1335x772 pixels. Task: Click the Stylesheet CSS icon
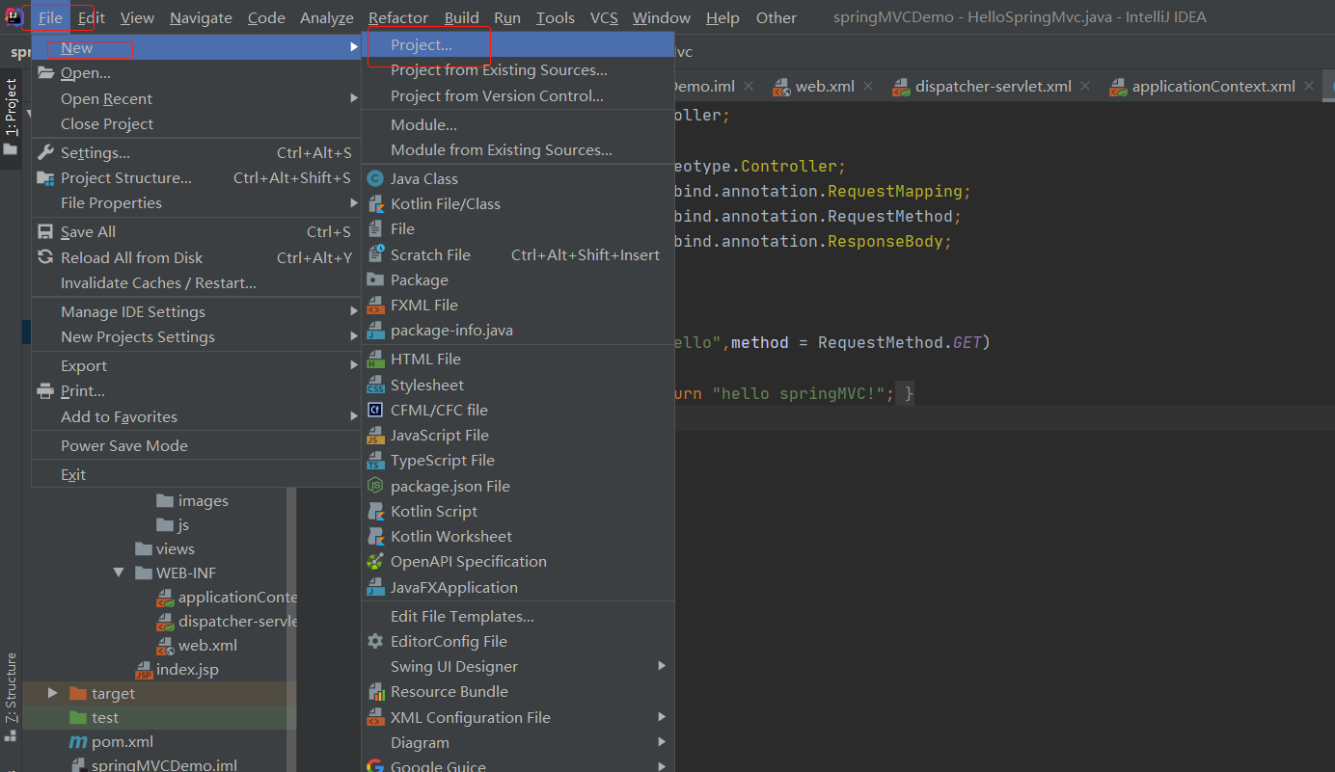(375, 385)
